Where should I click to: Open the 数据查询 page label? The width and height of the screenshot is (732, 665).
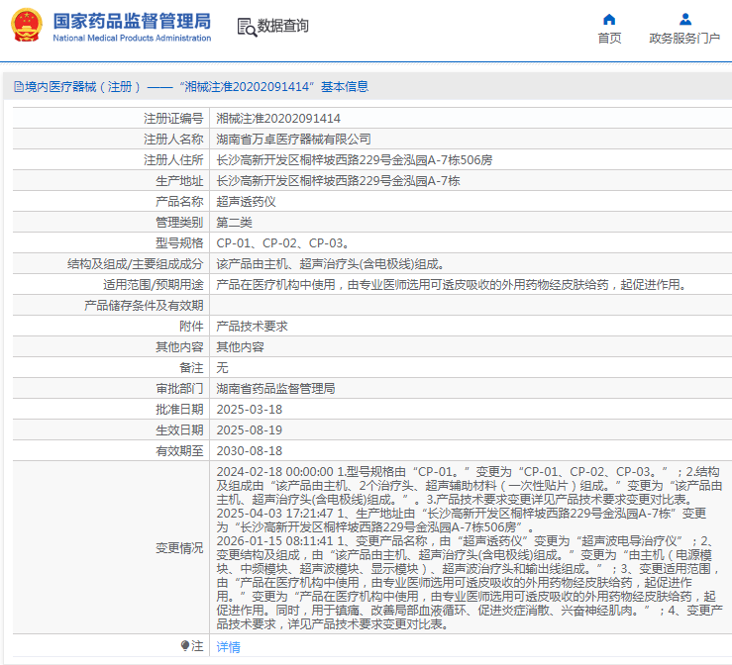(x=283, y=27)
